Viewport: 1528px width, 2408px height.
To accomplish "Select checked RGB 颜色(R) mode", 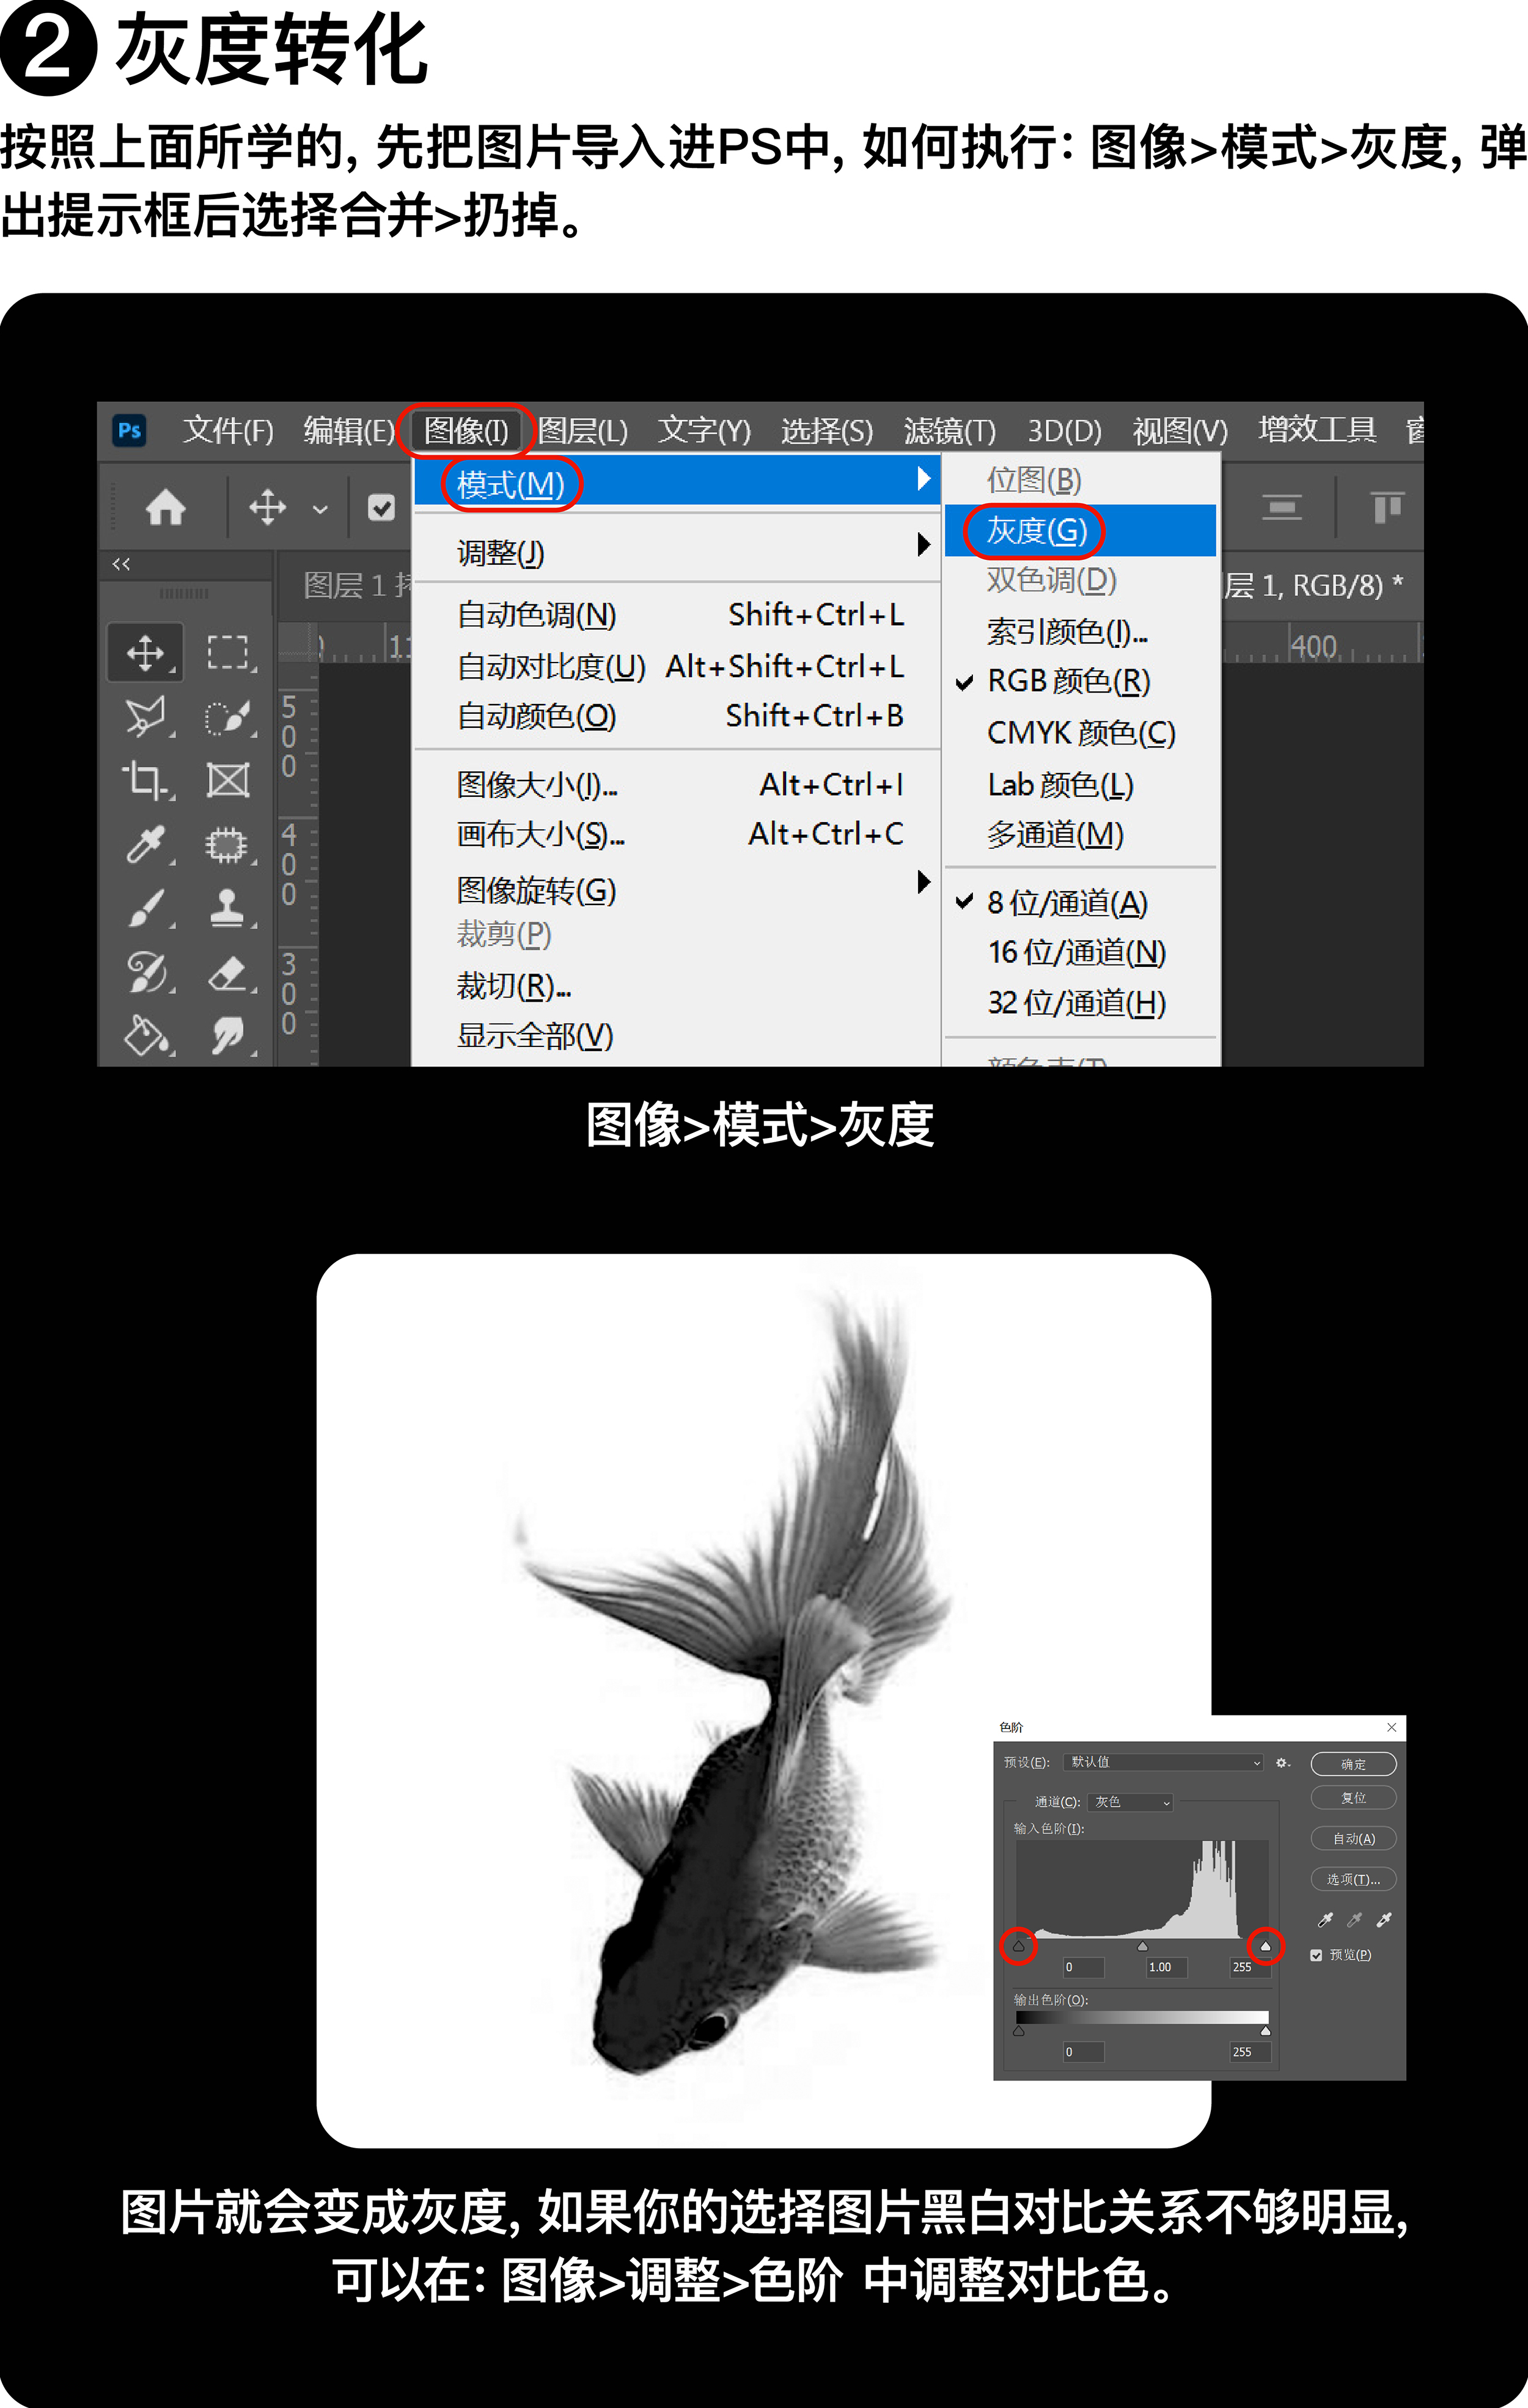I will pos(1080,682).
